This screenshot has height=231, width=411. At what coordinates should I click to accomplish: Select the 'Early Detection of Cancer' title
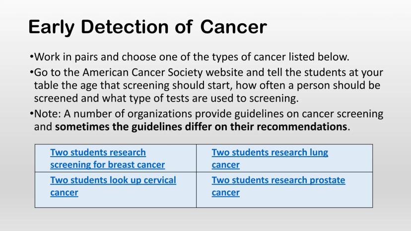pos(147,27)
